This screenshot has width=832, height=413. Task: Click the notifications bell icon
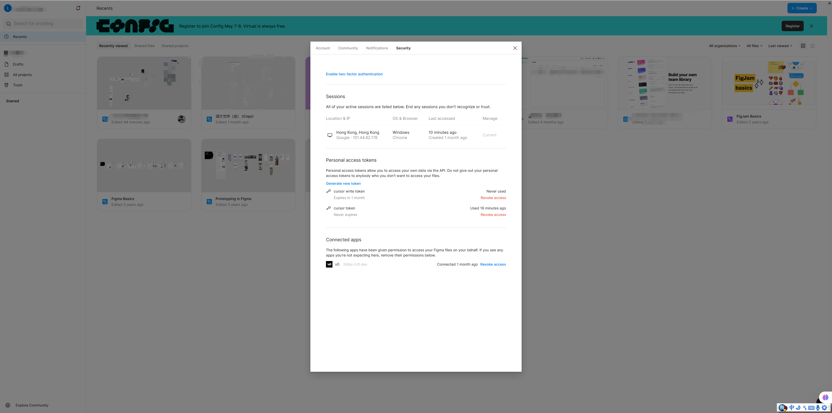coord(78,8)
